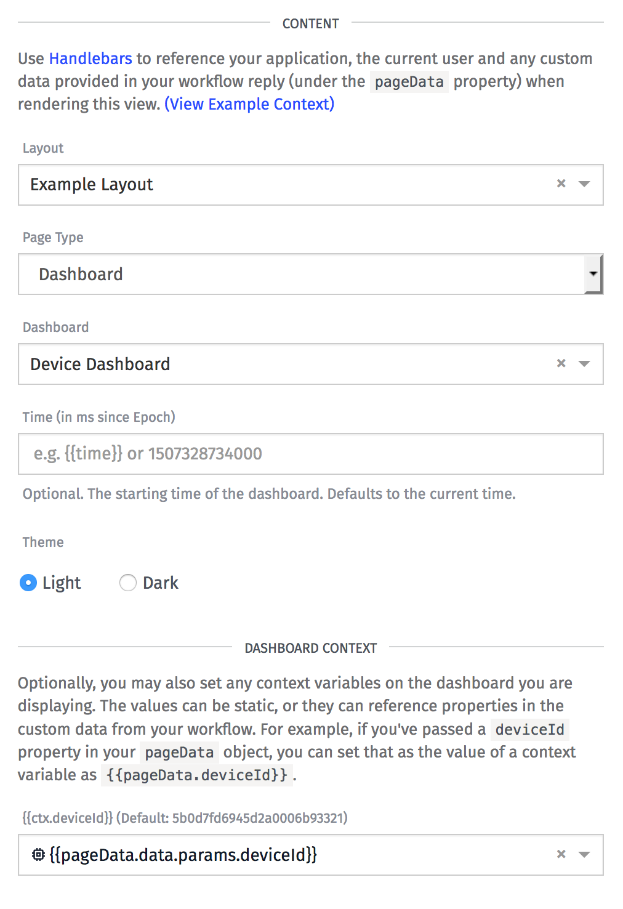Open the View Example Context link
Screen dimensions: 623x909
coord(249,104)
